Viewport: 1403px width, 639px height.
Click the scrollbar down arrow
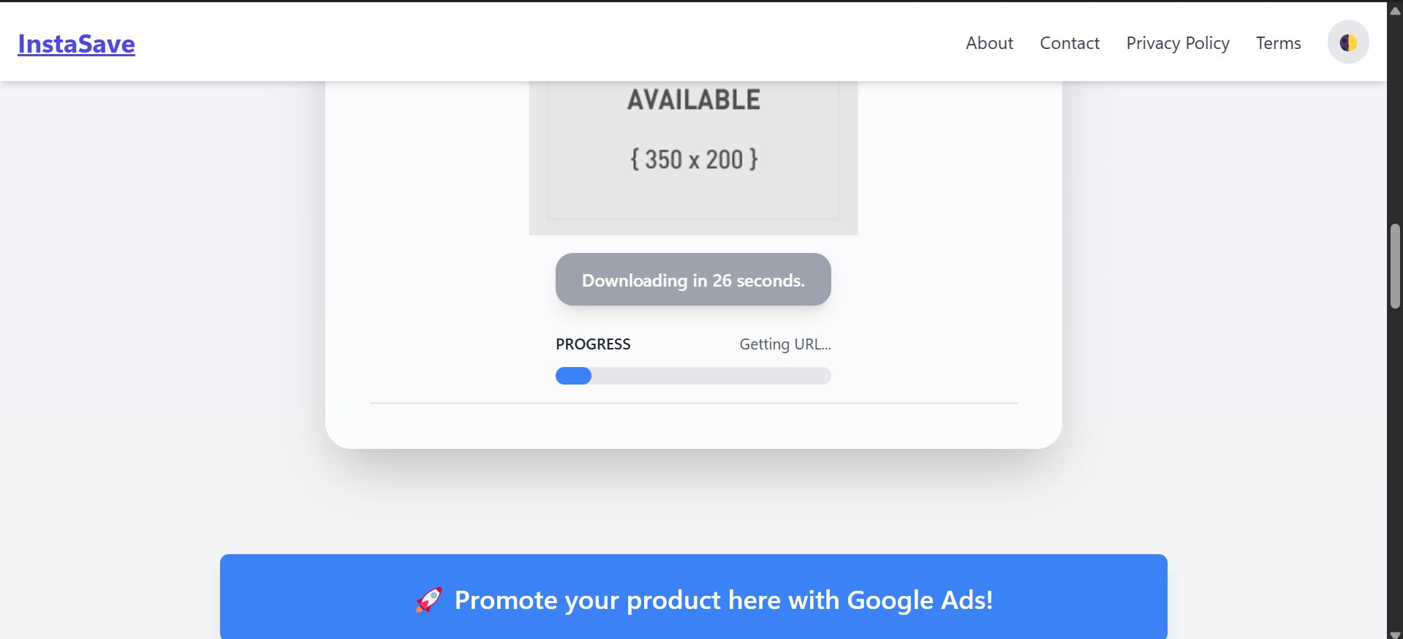[x=1395, y=633]
